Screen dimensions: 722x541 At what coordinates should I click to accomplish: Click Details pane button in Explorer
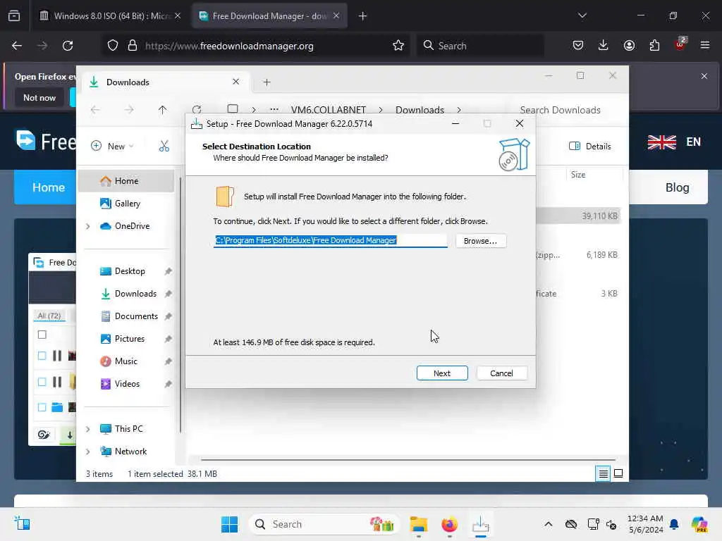point(590,147)
